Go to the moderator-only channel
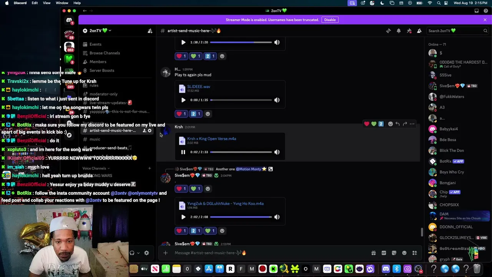Image resolution: width=492 pixels, height=277 pixels. click(x=103, y=94)
